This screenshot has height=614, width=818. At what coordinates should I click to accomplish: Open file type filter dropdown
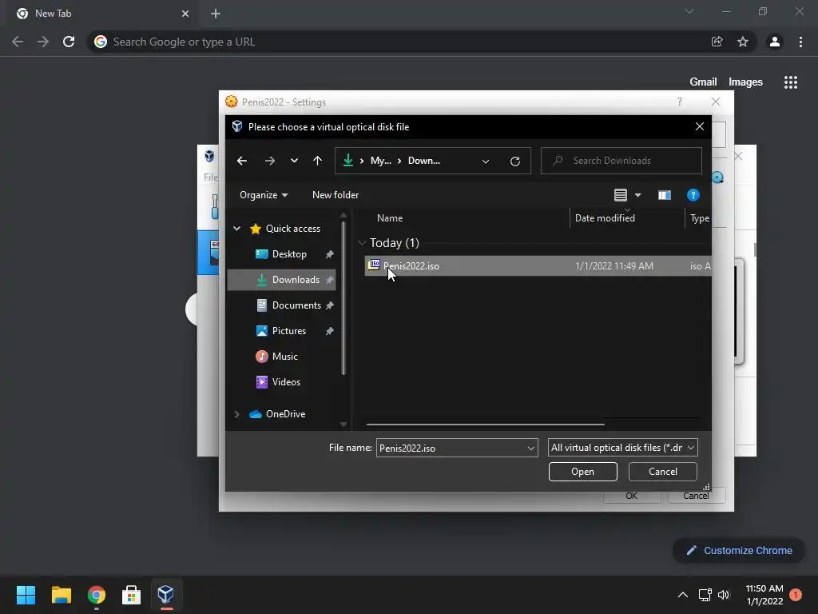click(622, 448)
